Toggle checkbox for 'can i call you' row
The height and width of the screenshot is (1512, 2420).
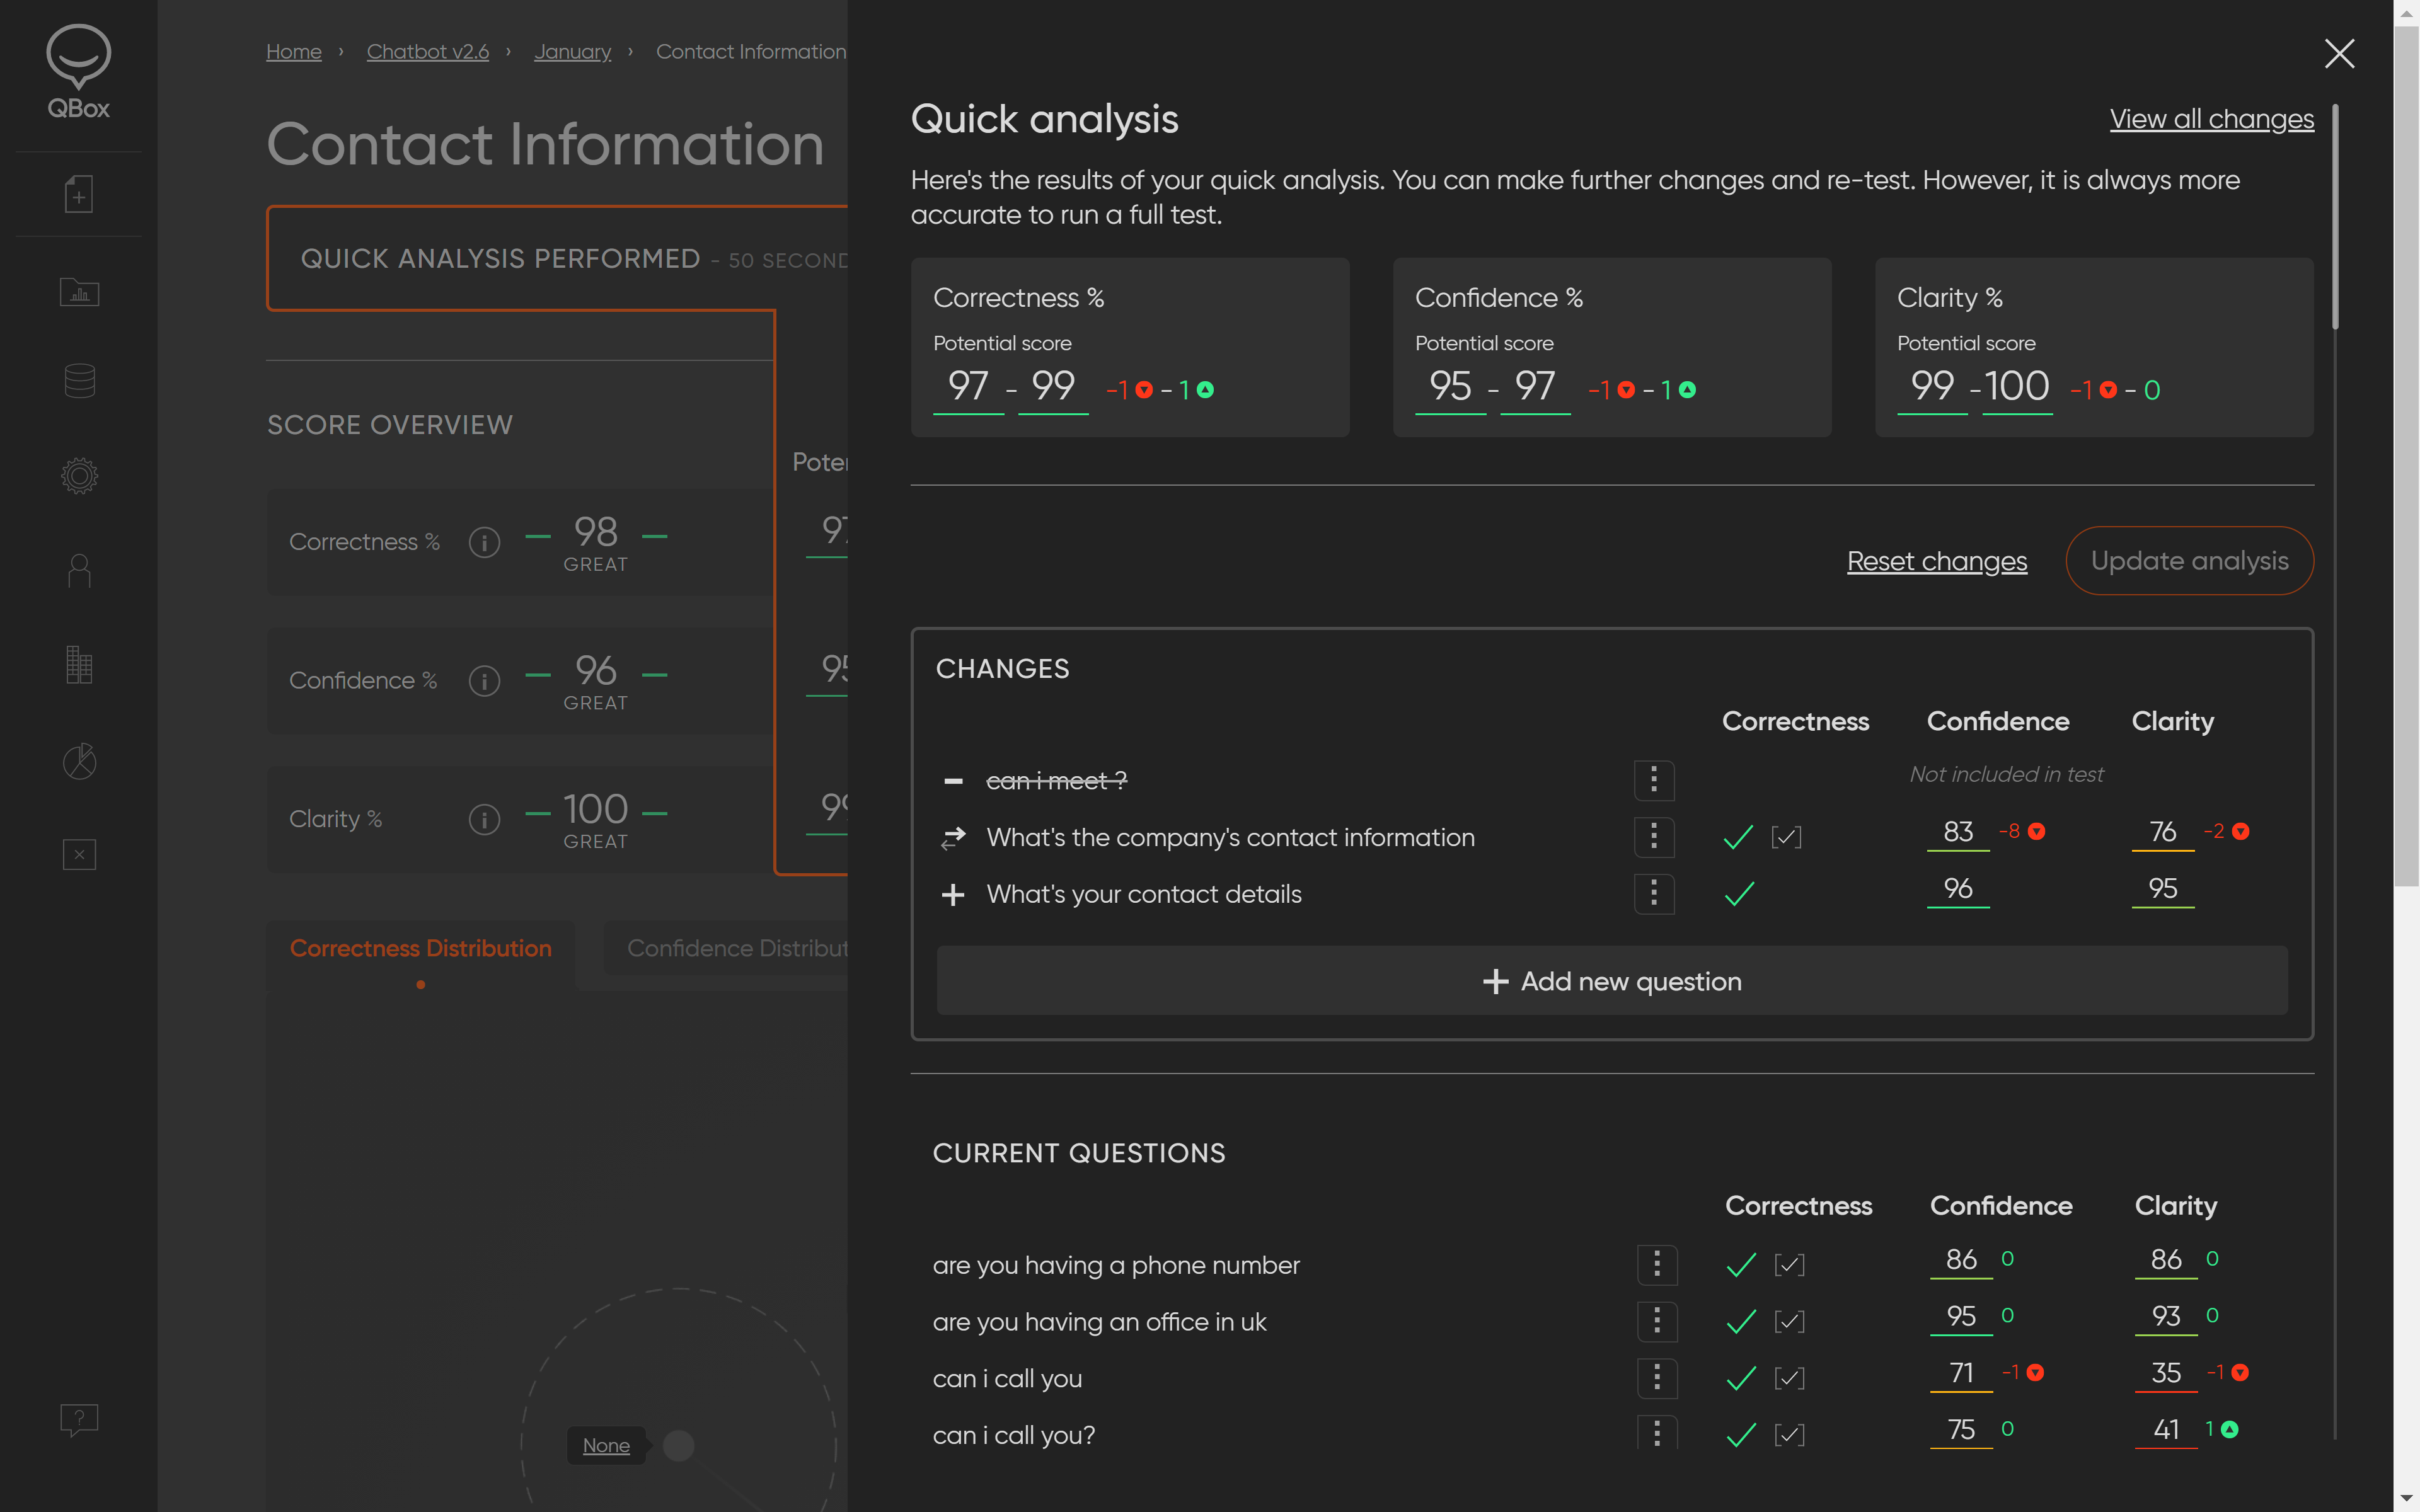tap(1789, 1379)
